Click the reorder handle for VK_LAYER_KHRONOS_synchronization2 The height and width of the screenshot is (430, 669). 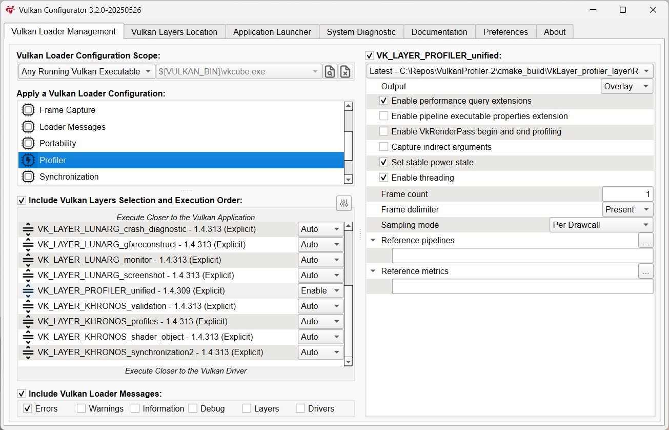[28, 352]
